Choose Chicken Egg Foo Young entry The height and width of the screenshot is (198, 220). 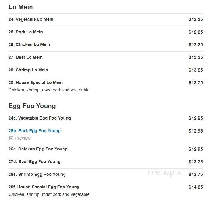tap(38, 149)
